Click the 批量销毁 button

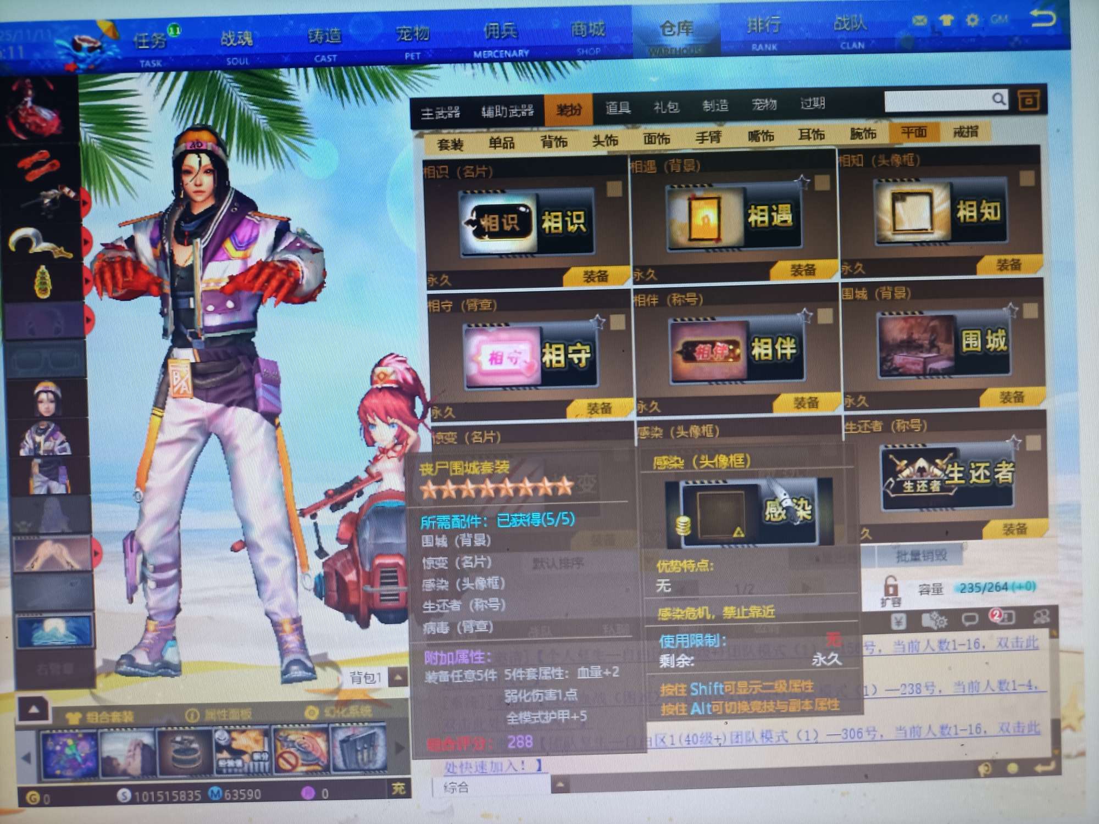922,556
